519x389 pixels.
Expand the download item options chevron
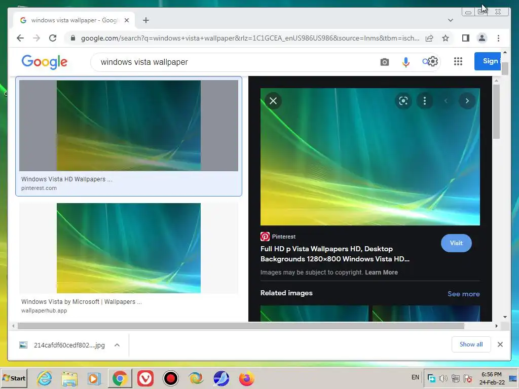click(x=117, y=345)
